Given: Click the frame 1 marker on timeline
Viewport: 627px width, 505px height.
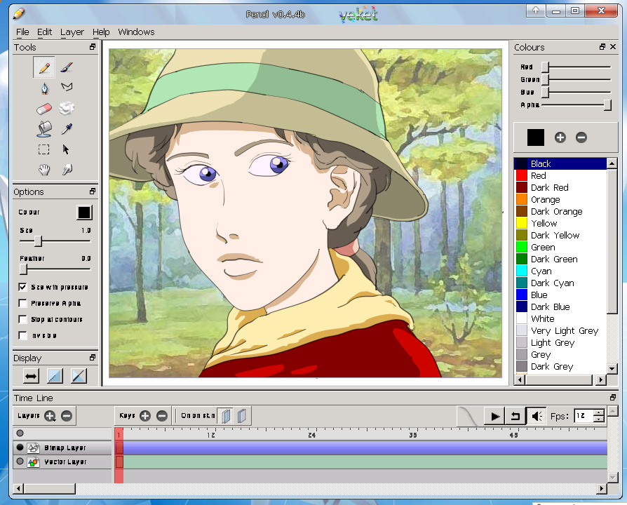Looking at the screenshot, I should pos(119,435).
